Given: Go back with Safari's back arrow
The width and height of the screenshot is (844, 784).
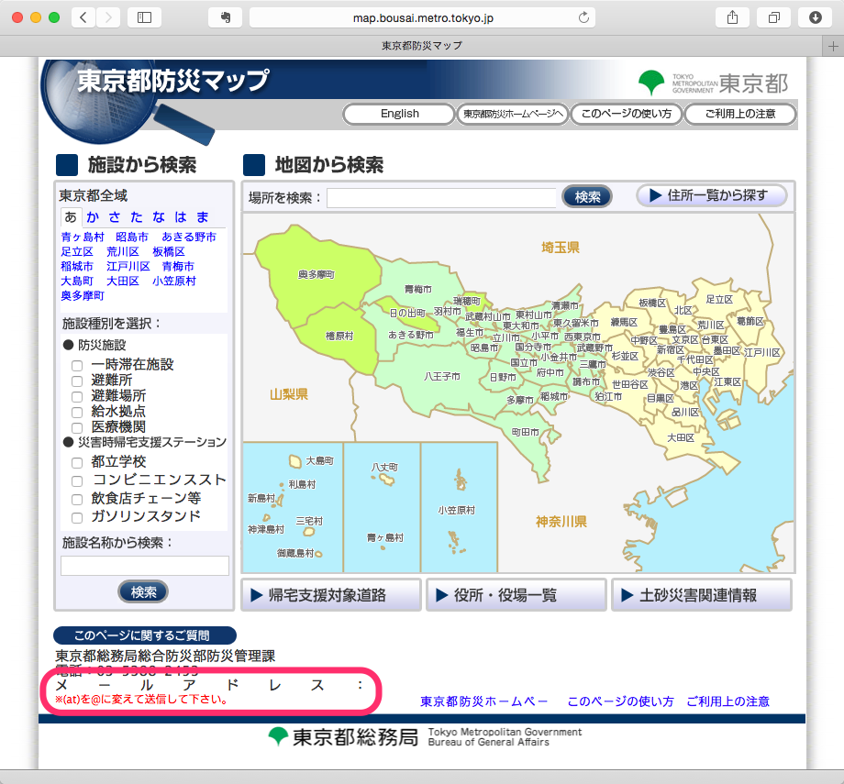Looking at the screenshot, I should click(83, 17).
